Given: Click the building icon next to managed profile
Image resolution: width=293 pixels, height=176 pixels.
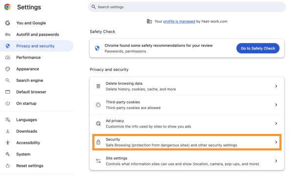Looking at the screenshot, I should click(149, 22).
